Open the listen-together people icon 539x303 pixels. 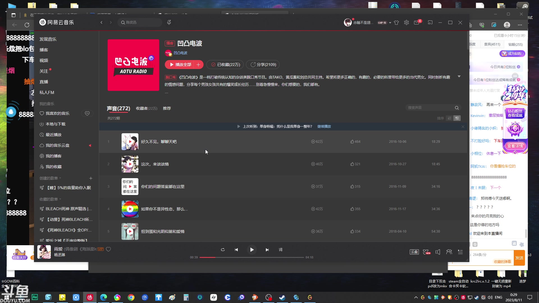pos(449,252)
